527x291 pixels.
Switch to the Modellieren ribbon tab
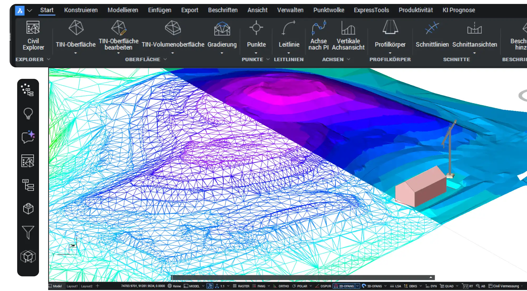(x=123, y=10)
